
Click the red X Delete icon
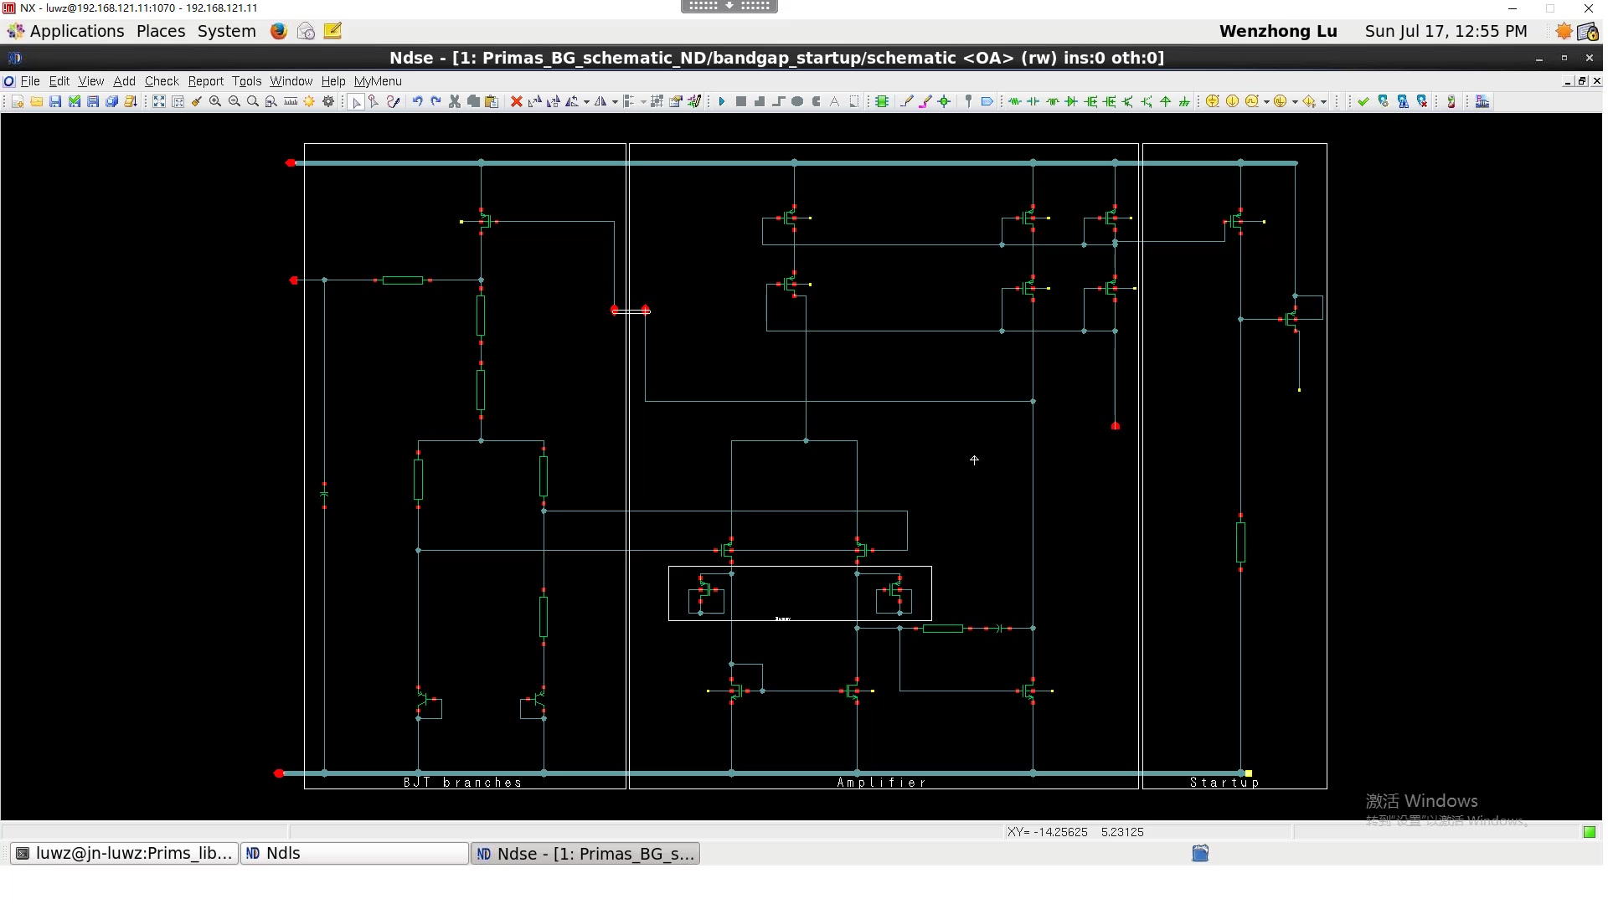point(517,101)
